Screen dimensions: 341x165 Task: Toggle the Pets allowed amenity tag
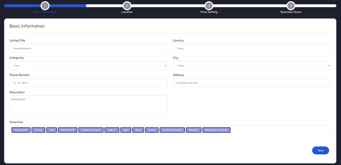point(21,130)
